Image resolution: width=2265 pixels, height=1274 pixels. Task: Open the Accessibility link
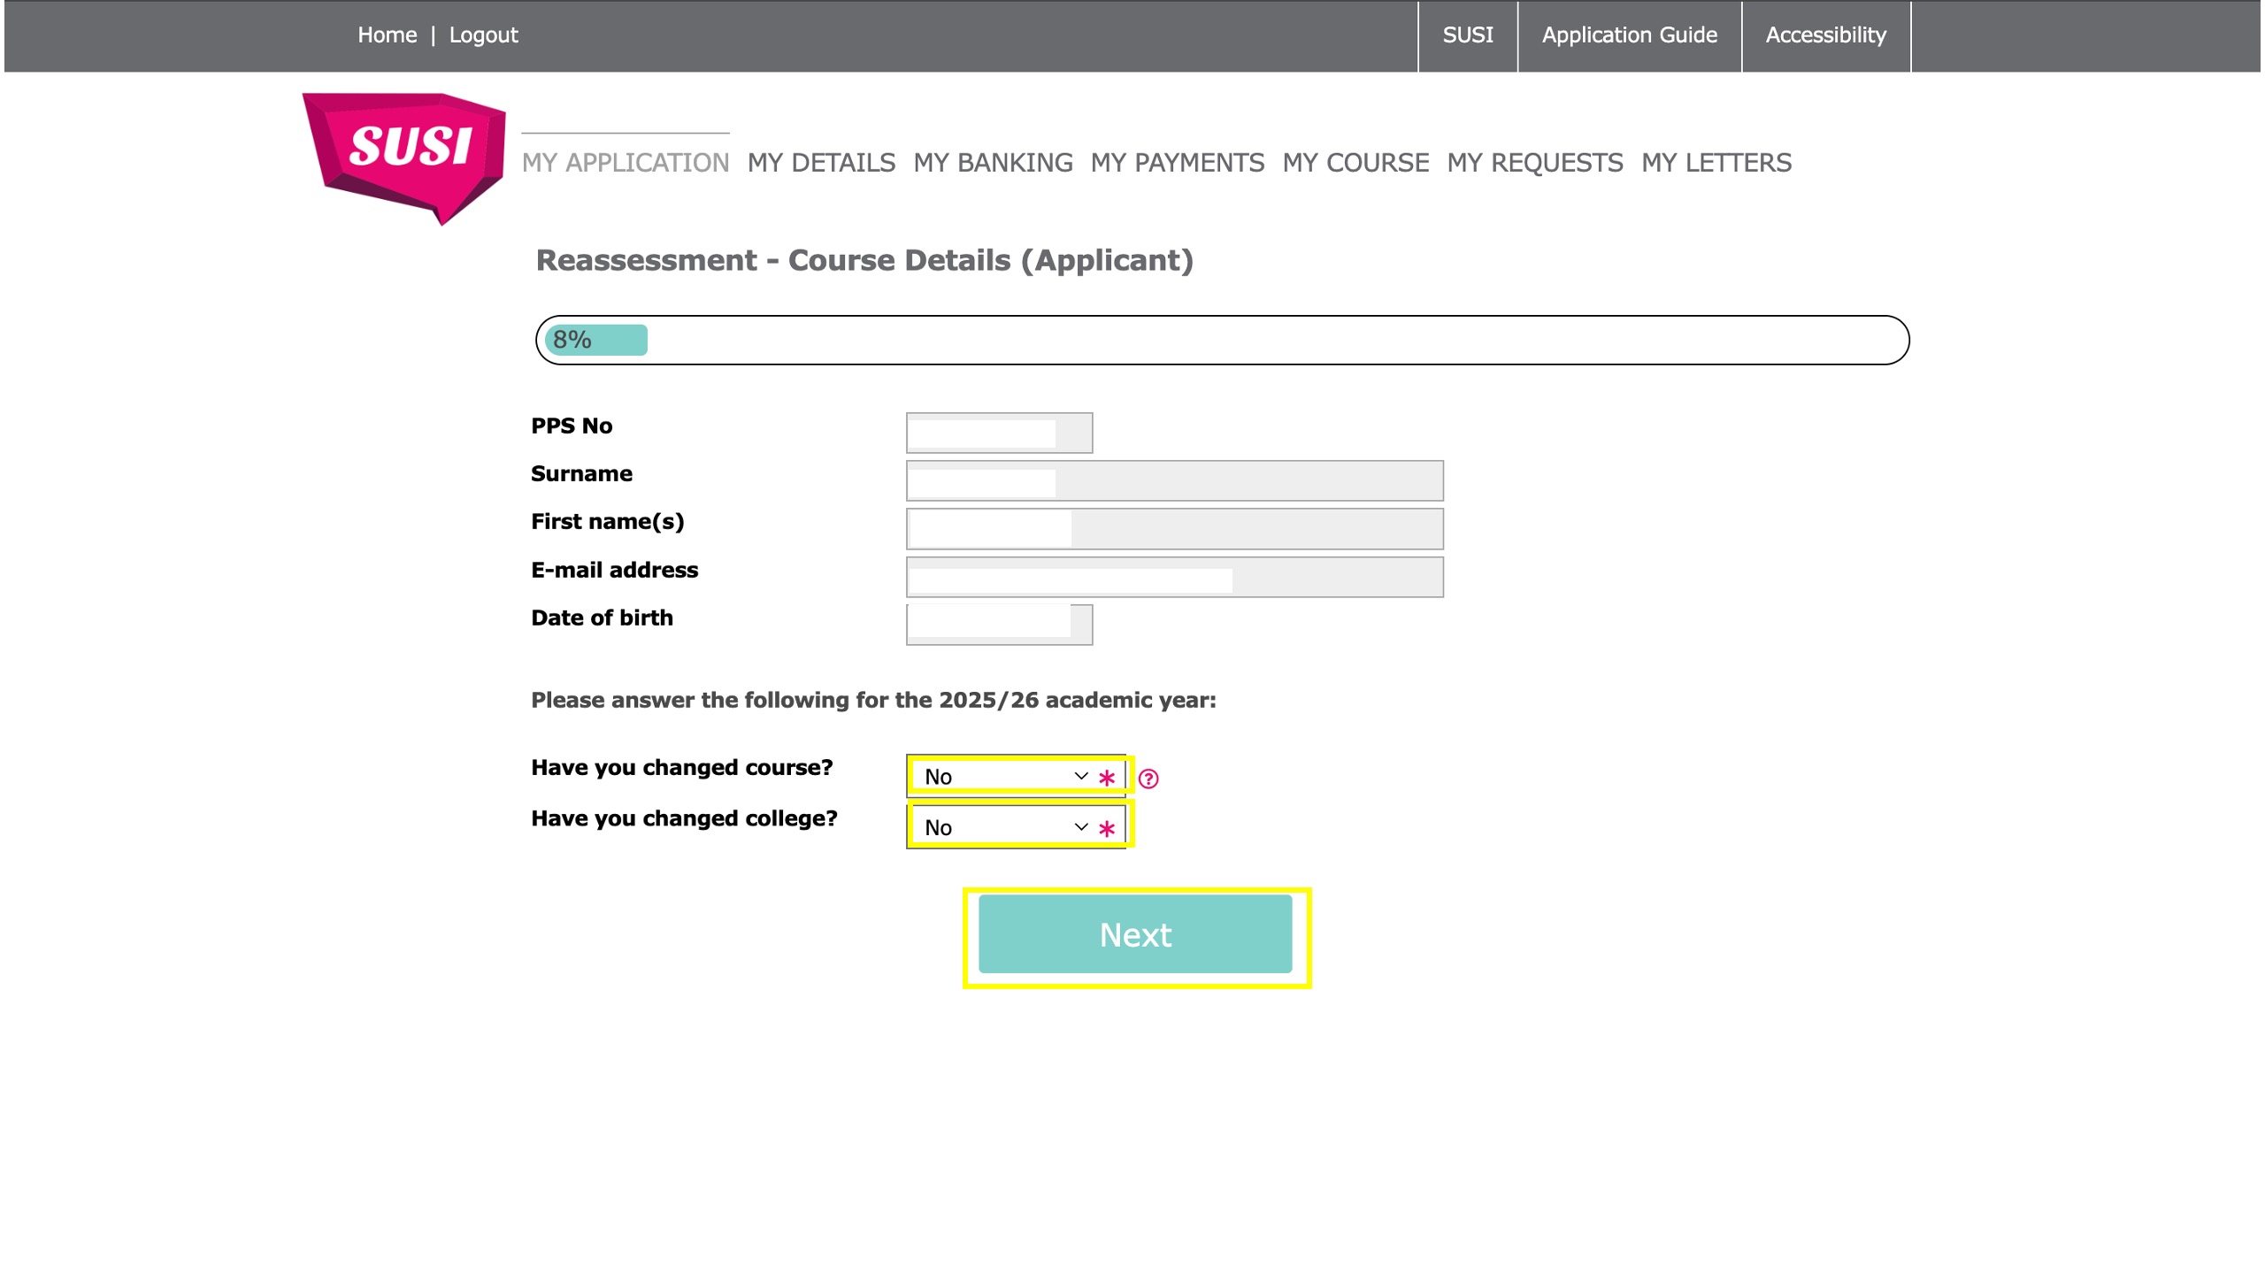click(x=1825, y=35)
